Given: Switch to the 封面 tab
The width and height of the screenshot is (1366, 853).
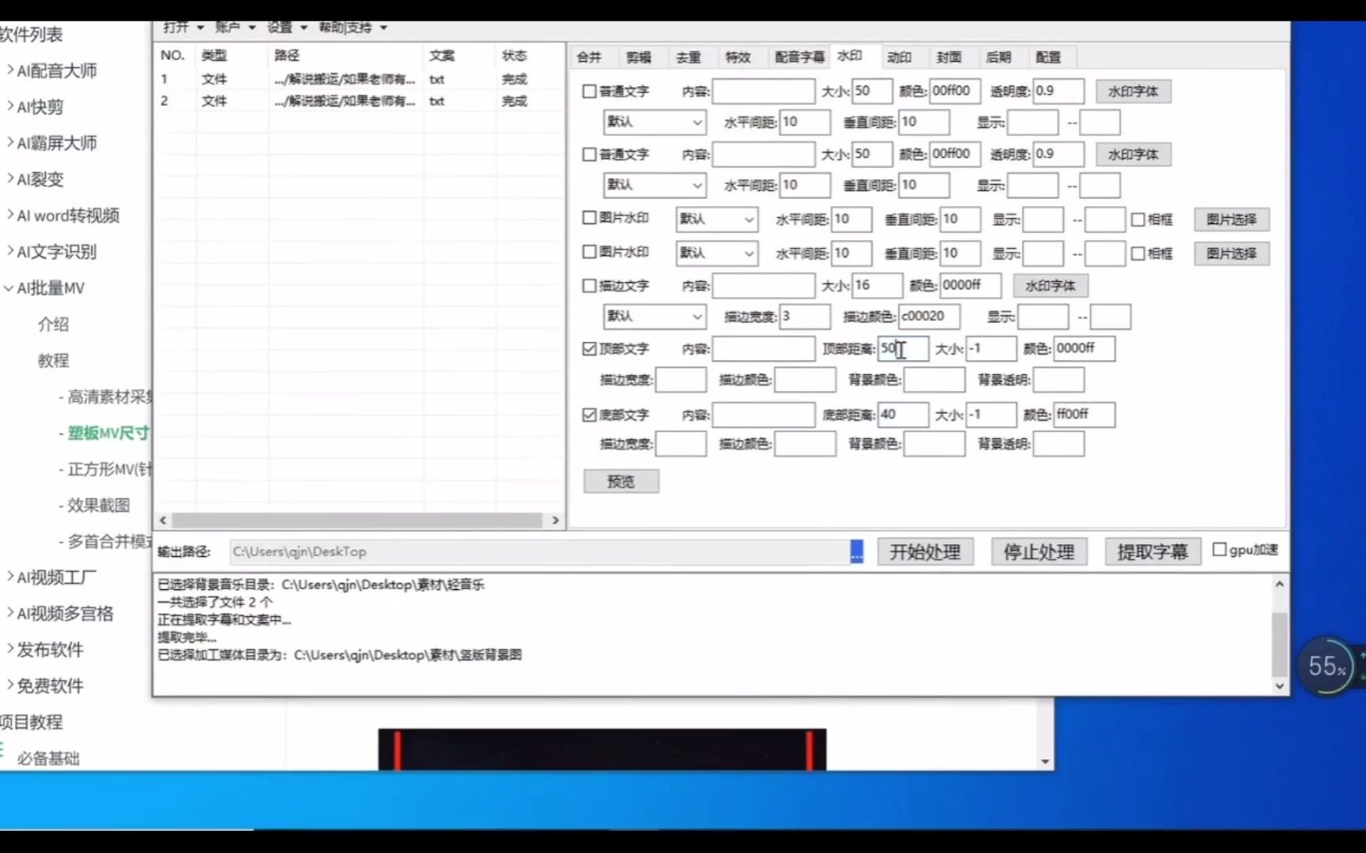Looking at the screenshot, I should [x=949, y=57].
